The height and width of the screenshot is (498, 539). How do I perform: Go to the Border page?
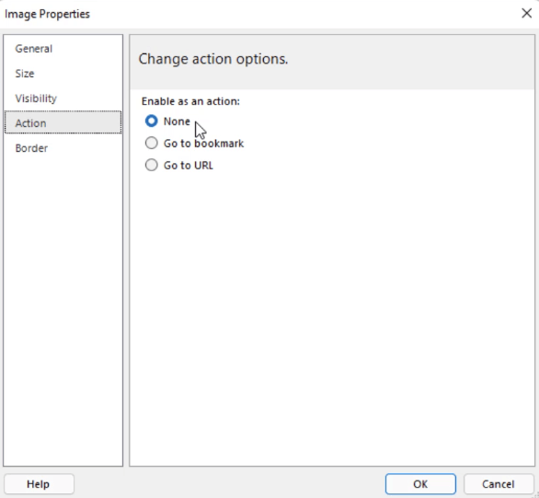pyautogui.click(x=31, y=148)
